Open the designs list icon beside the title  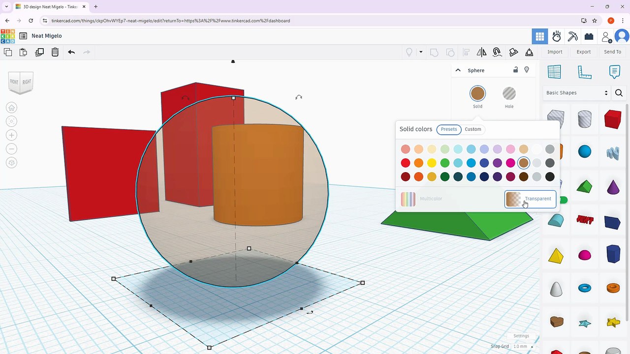[x=23, y=36]
